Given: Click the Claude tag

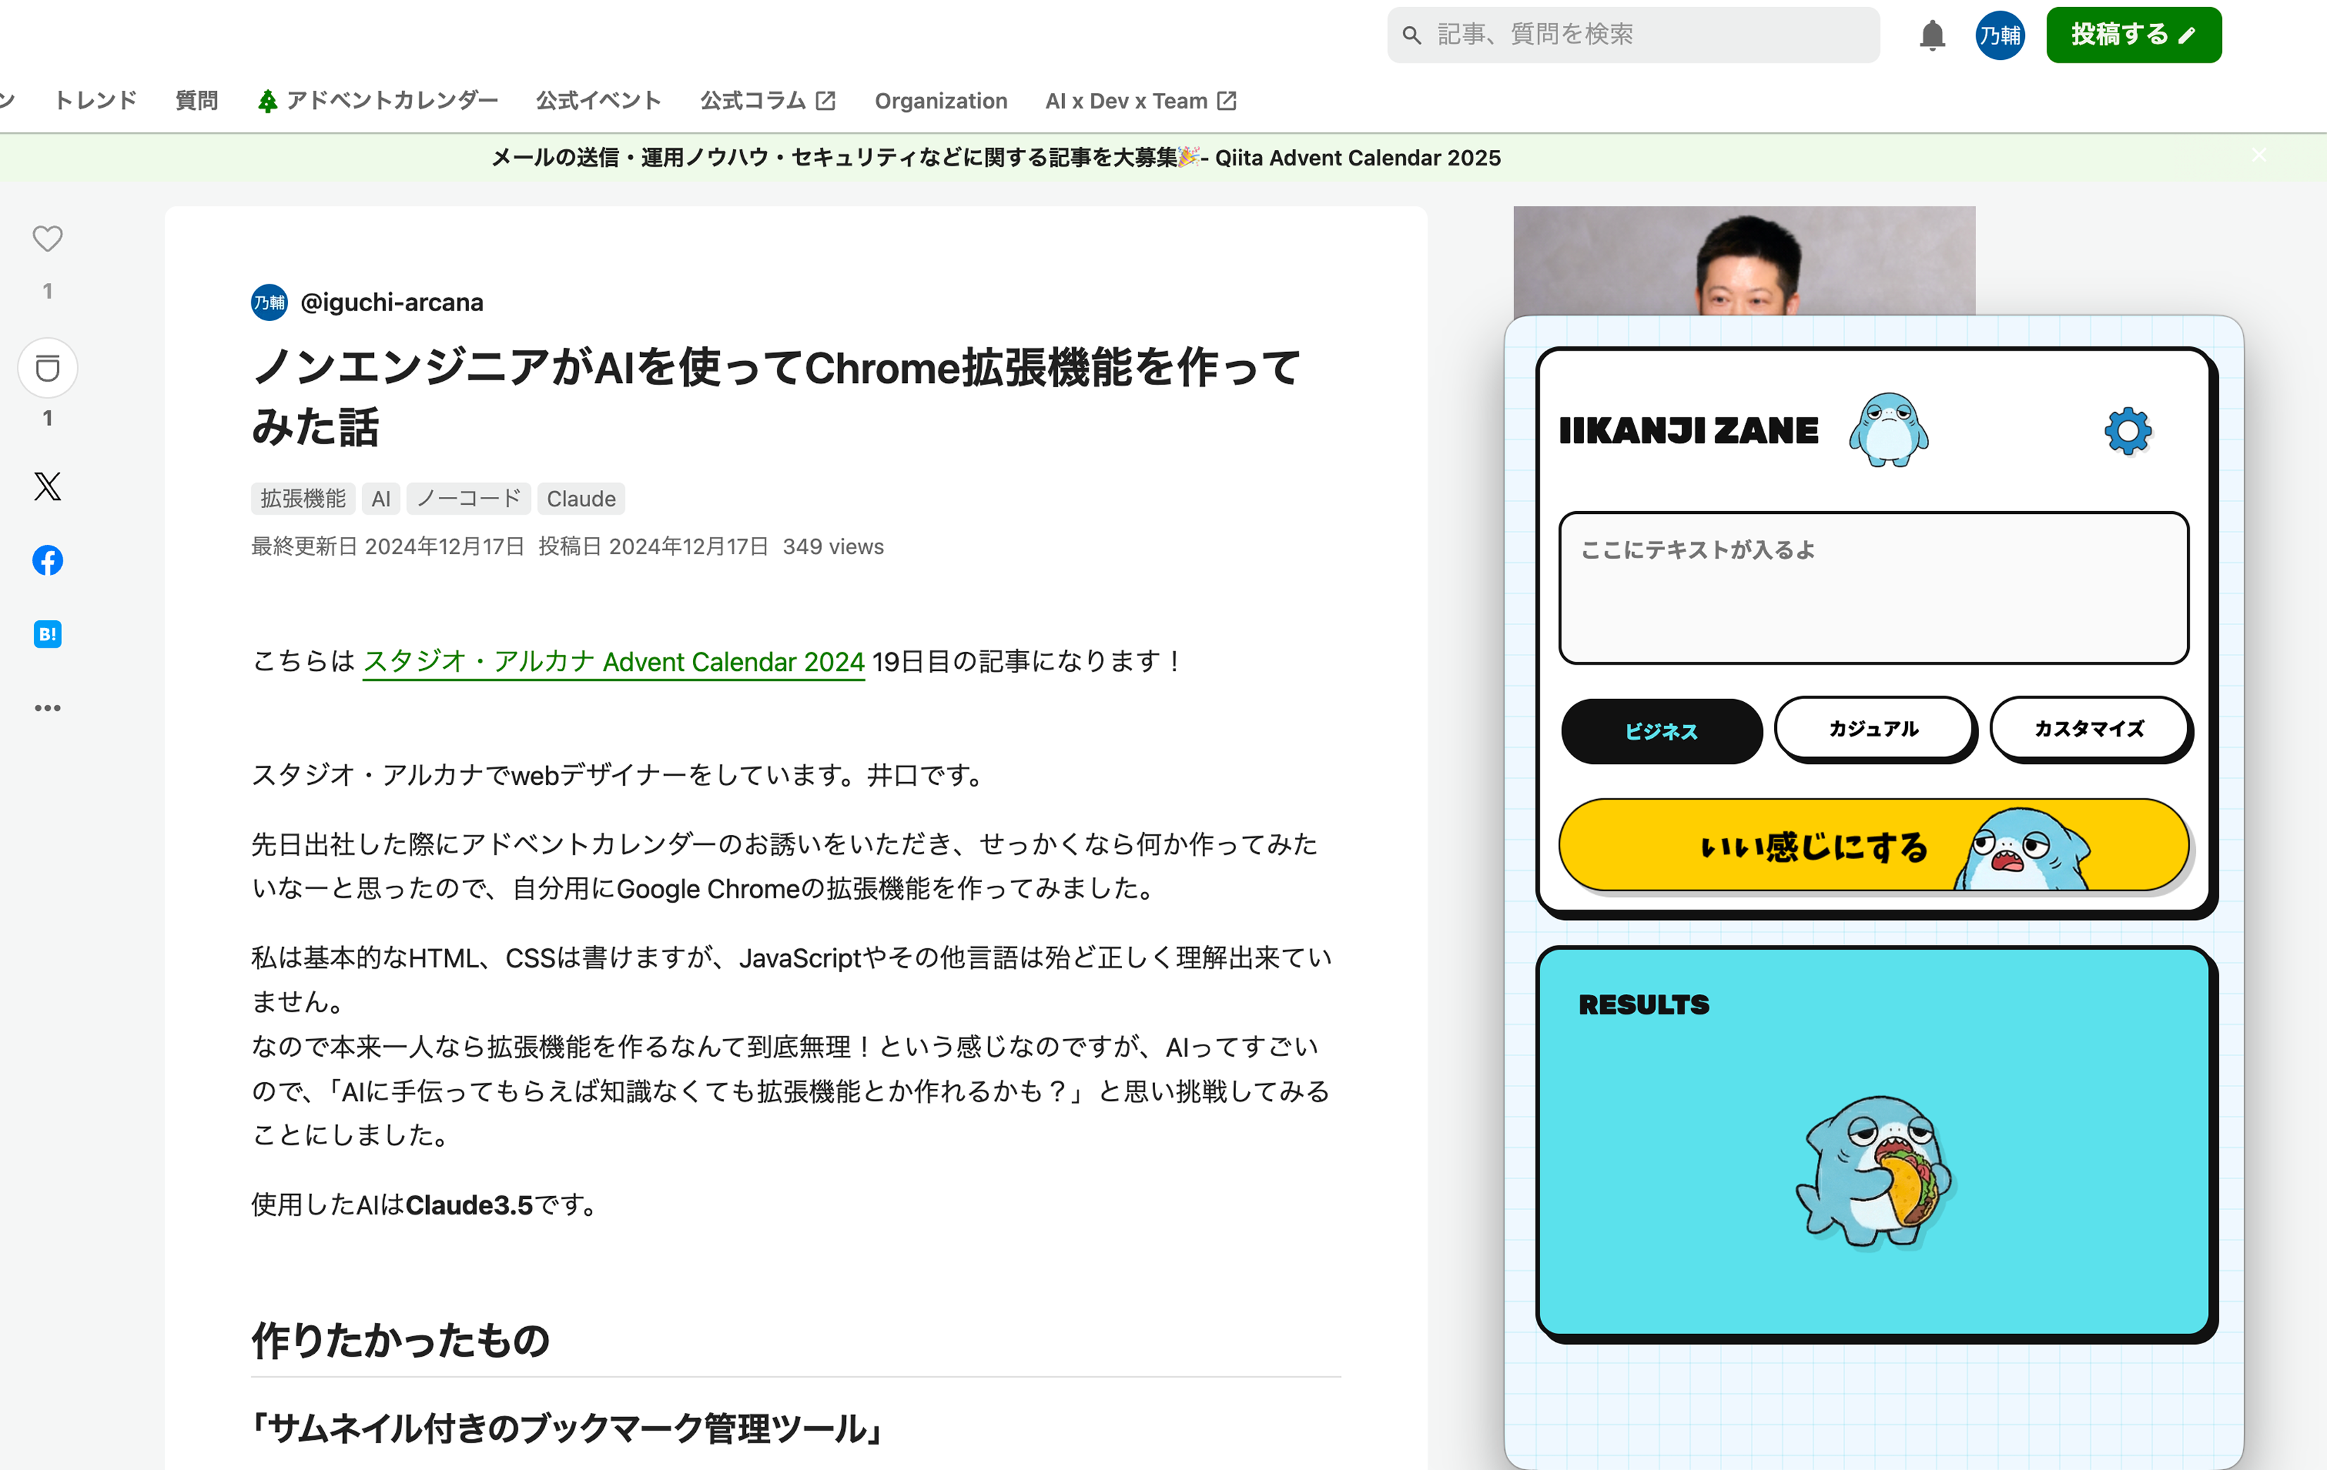Looking at the screenshot, I should coord(581,498).
